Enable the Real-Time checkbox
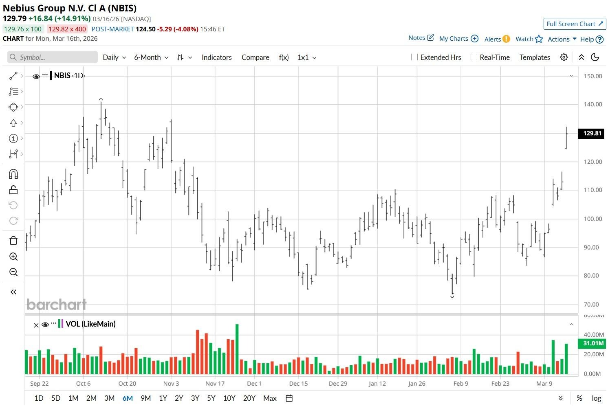The width and height of the screenshot is (608, 406). (474, 57)
